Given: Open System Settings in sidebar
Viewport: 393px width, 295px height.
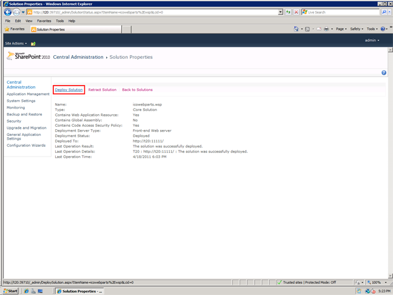Looking at the screenshot, I should (21, 101).
